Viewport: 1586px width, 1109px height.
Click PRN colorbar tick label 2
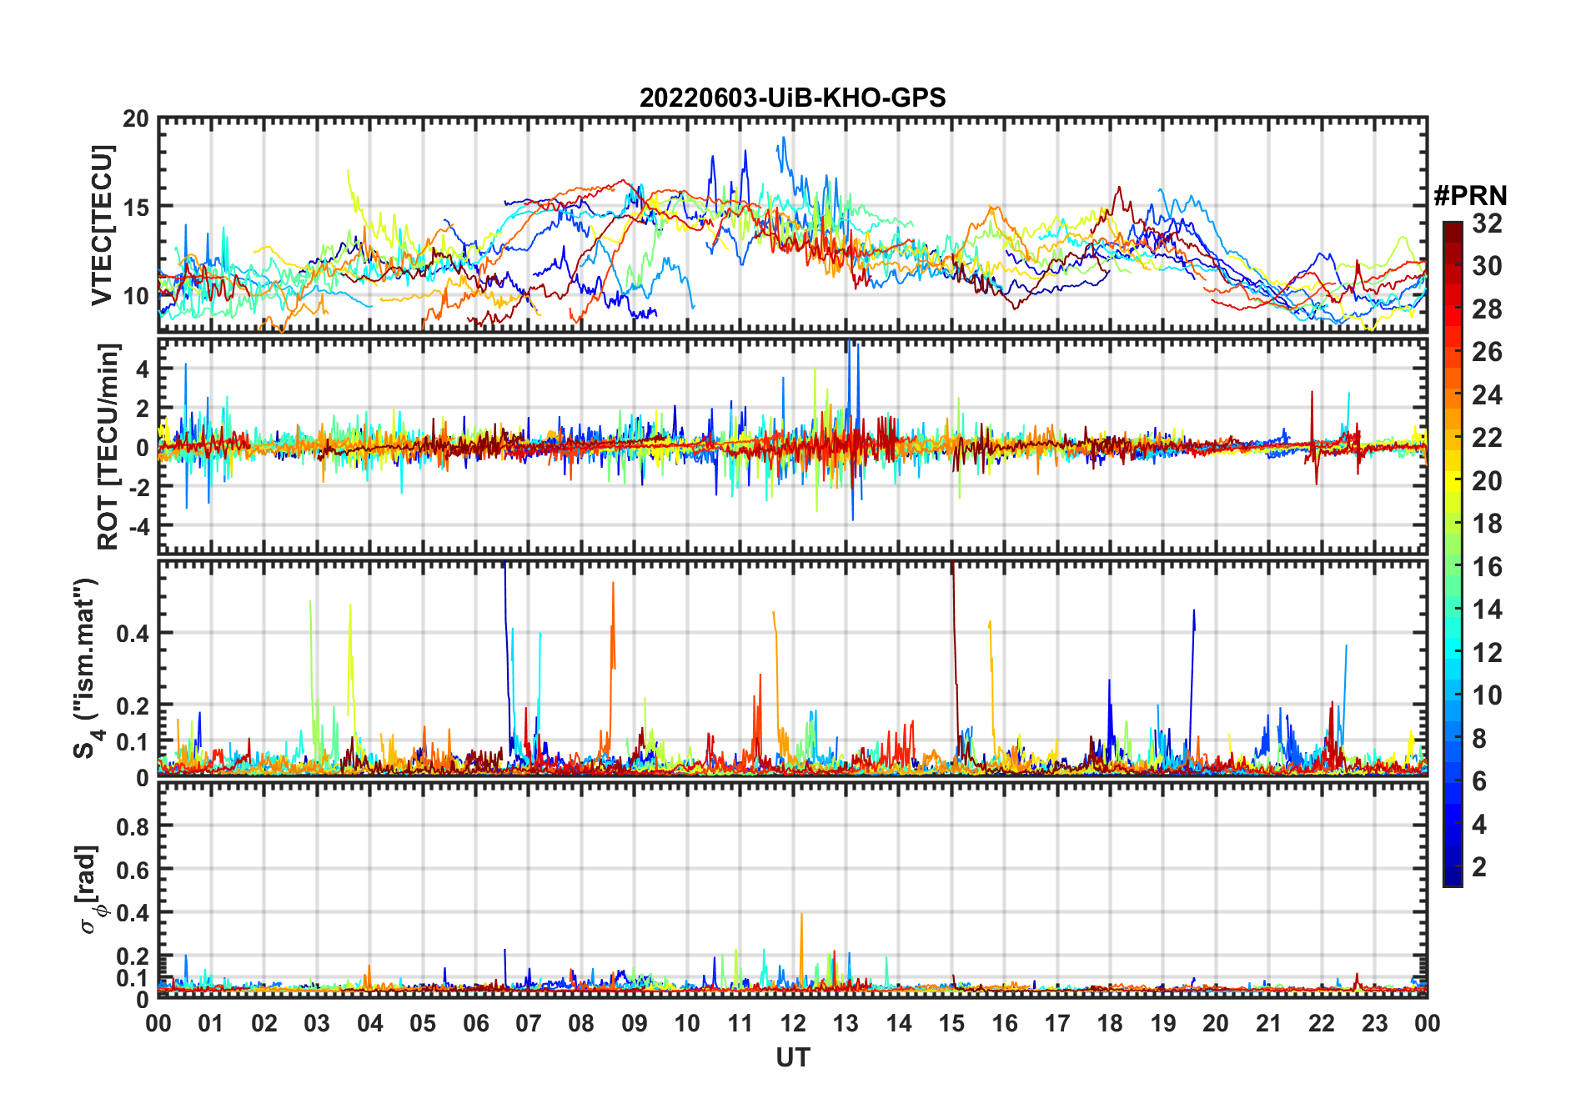click(x=1479, y=867)
